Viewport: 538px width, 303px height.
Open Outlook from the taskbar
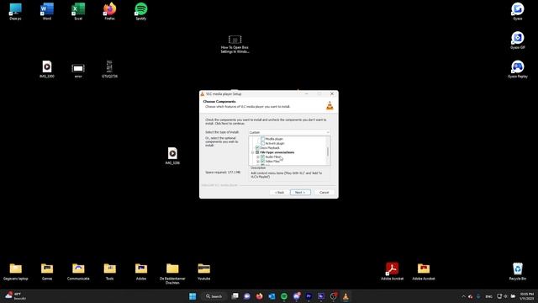pos(272,296)
